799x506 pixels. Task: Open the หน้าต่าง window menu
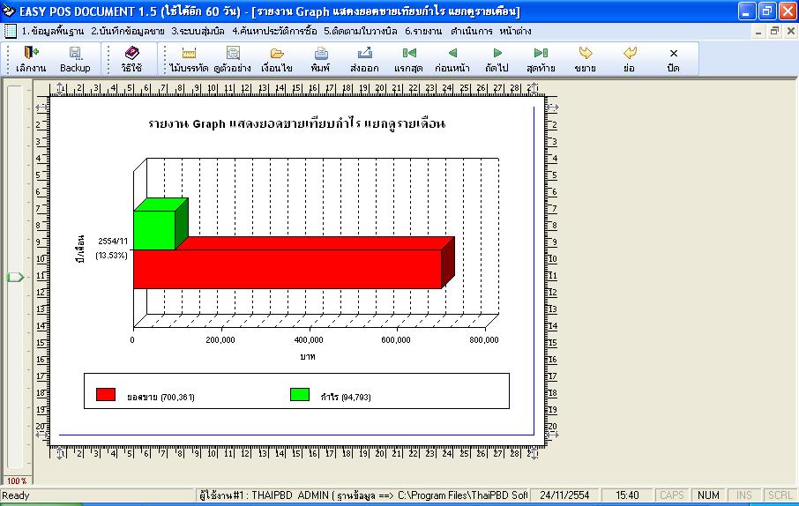click(515, 31)
